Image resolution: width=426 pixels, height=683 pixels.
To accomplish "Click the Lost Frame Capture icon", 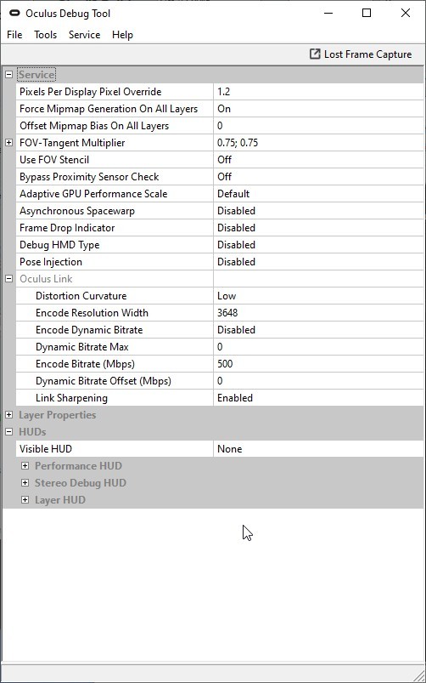I will pos(314,54).
